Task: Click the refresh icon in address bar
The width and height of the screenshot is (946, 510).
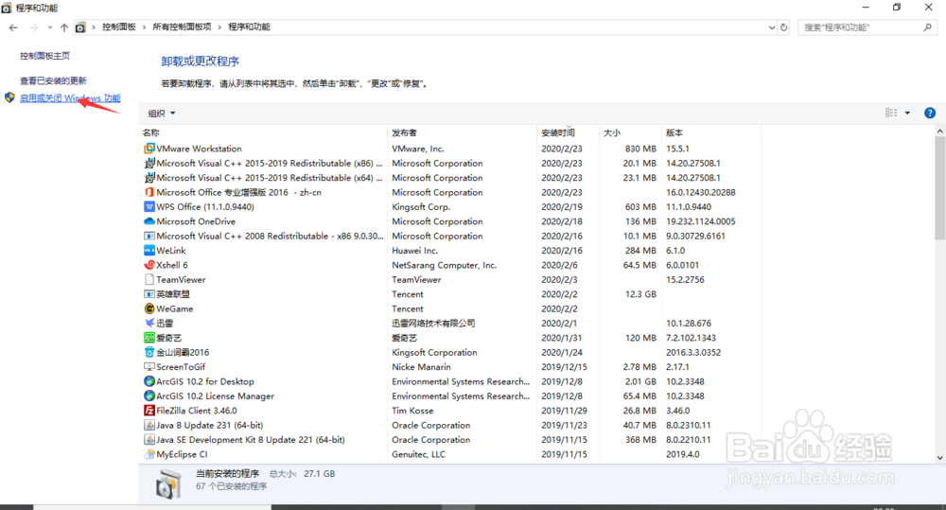Action: pyautogui.click(x=783, y=27)
